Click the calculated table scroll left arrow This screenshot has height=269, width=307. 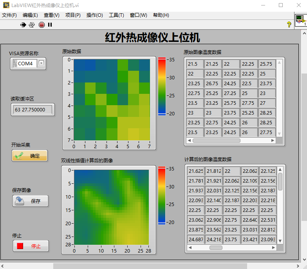coord(190,248)
